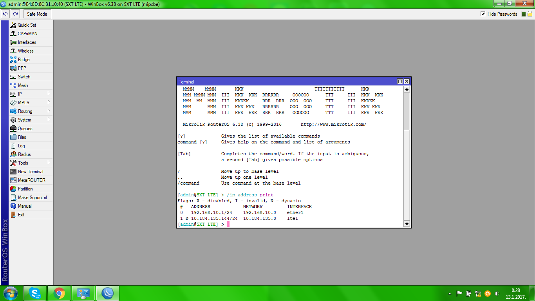Click New Terminal in sidebar
Viewport: 535px width, 301px height.
click(x=31, y=172)
